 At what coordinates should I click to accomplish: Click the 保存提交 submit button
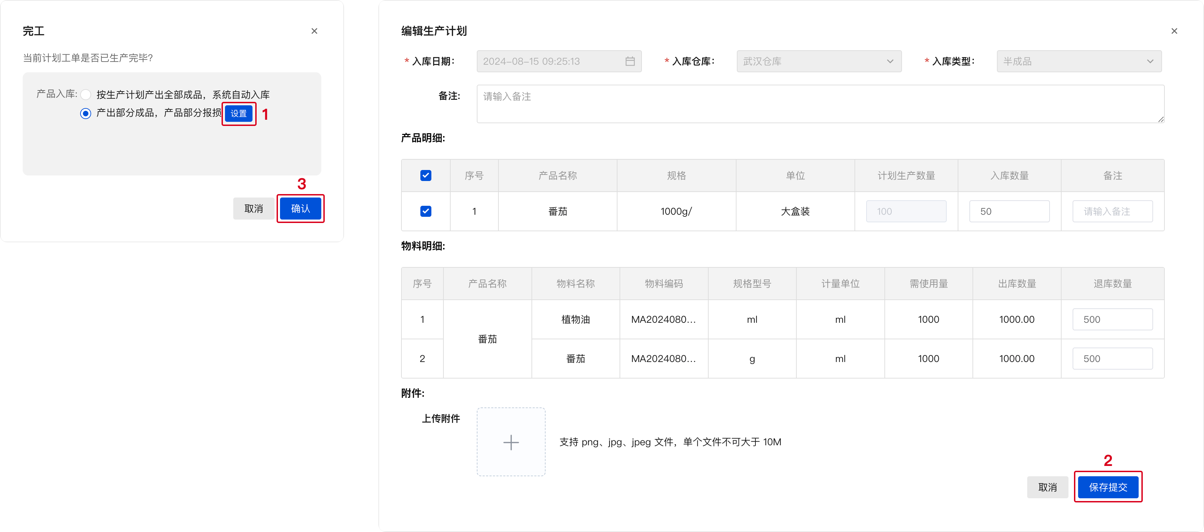pyautogui.click(x=1108, y=487)
